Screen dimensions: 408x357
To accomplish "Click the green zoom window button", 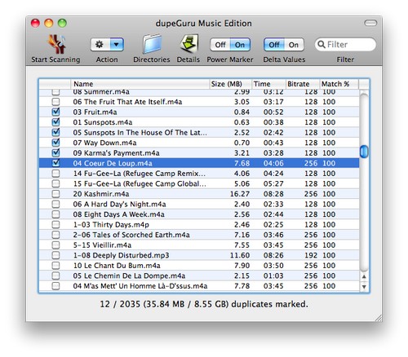I will click(x=62, y=24).
